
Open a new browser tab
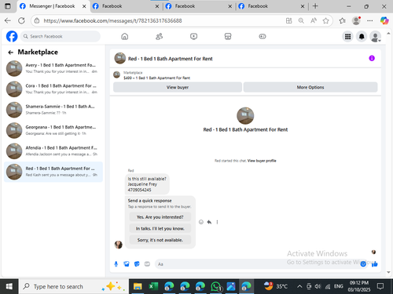[315, 6]
